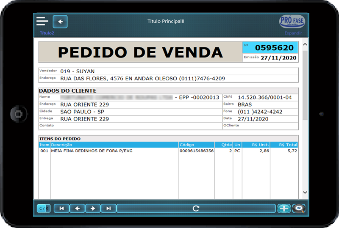Click bairro BRAS

point(245,104)
